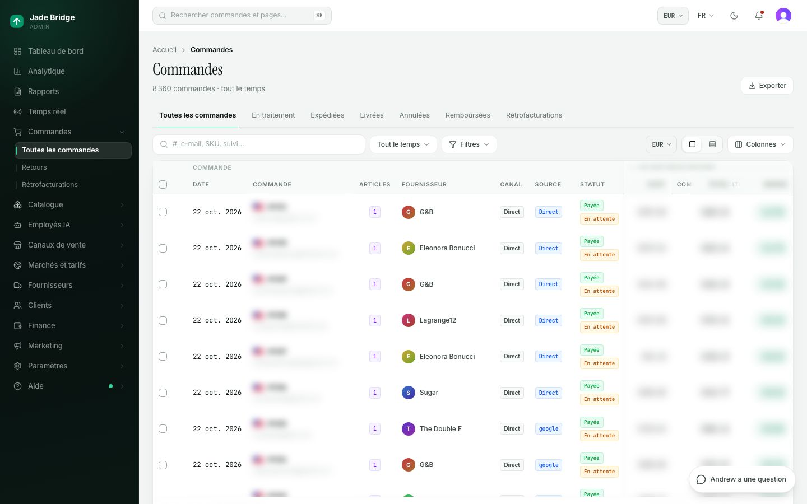Click the Exporter button
Image resolution: width=807 pixels, height=504 pixels.
[767, 86]
